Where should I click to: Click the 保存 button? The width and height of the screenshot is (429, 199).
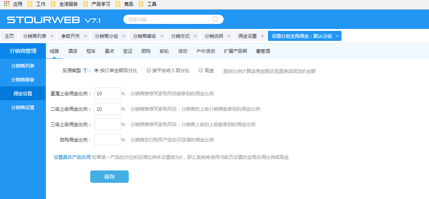[x=109, y=177]
